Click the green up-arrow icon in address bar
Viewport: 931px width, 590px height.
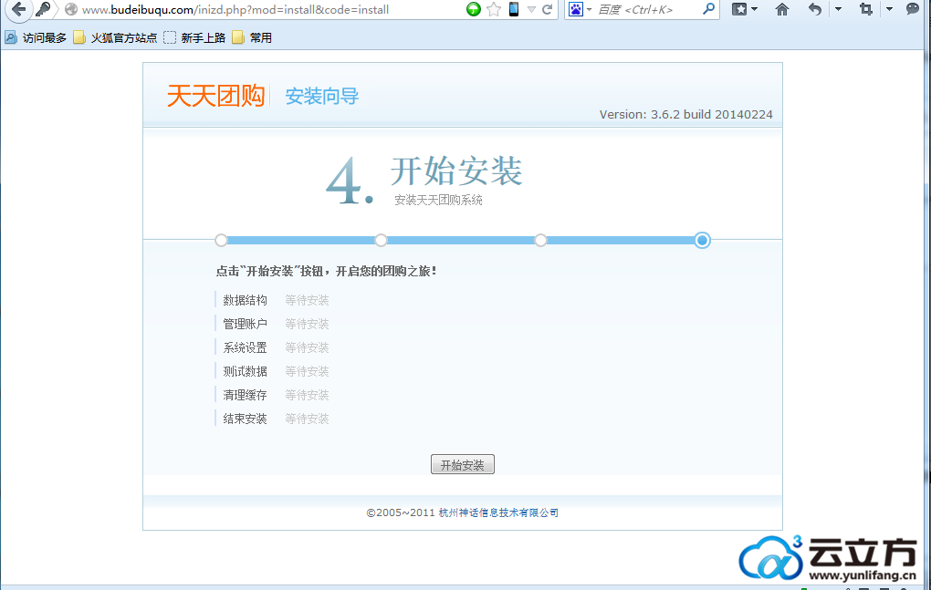point(473,9)
